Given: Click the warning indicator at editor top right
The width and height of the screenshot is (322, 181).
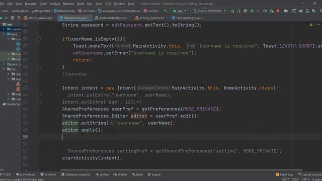Looking at the screenshot, I should click(312, 25).
